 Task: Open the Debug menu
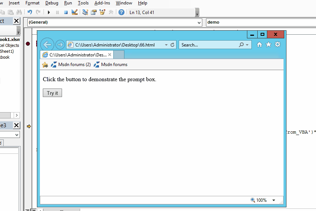52,3
